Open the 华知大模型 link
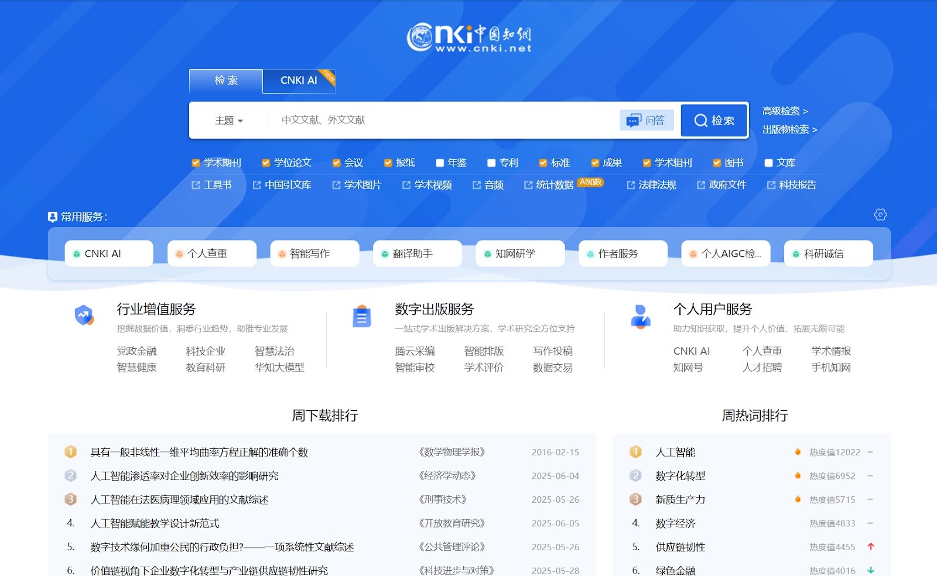This screenshot has width=937, height=576. [279, 368]
